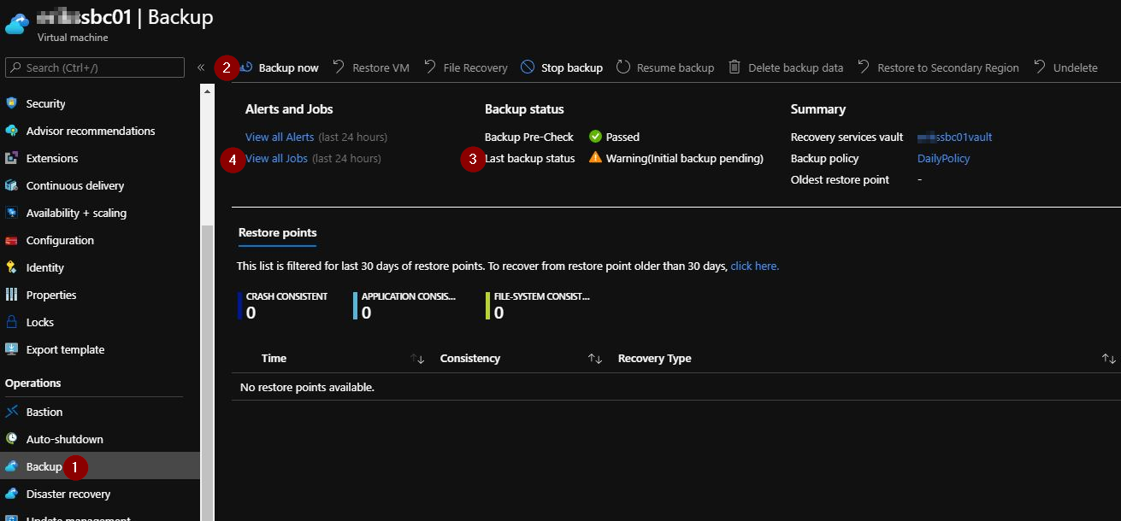Sort by Recovery Type column arrows
1121x521 pixels.
1108,359
